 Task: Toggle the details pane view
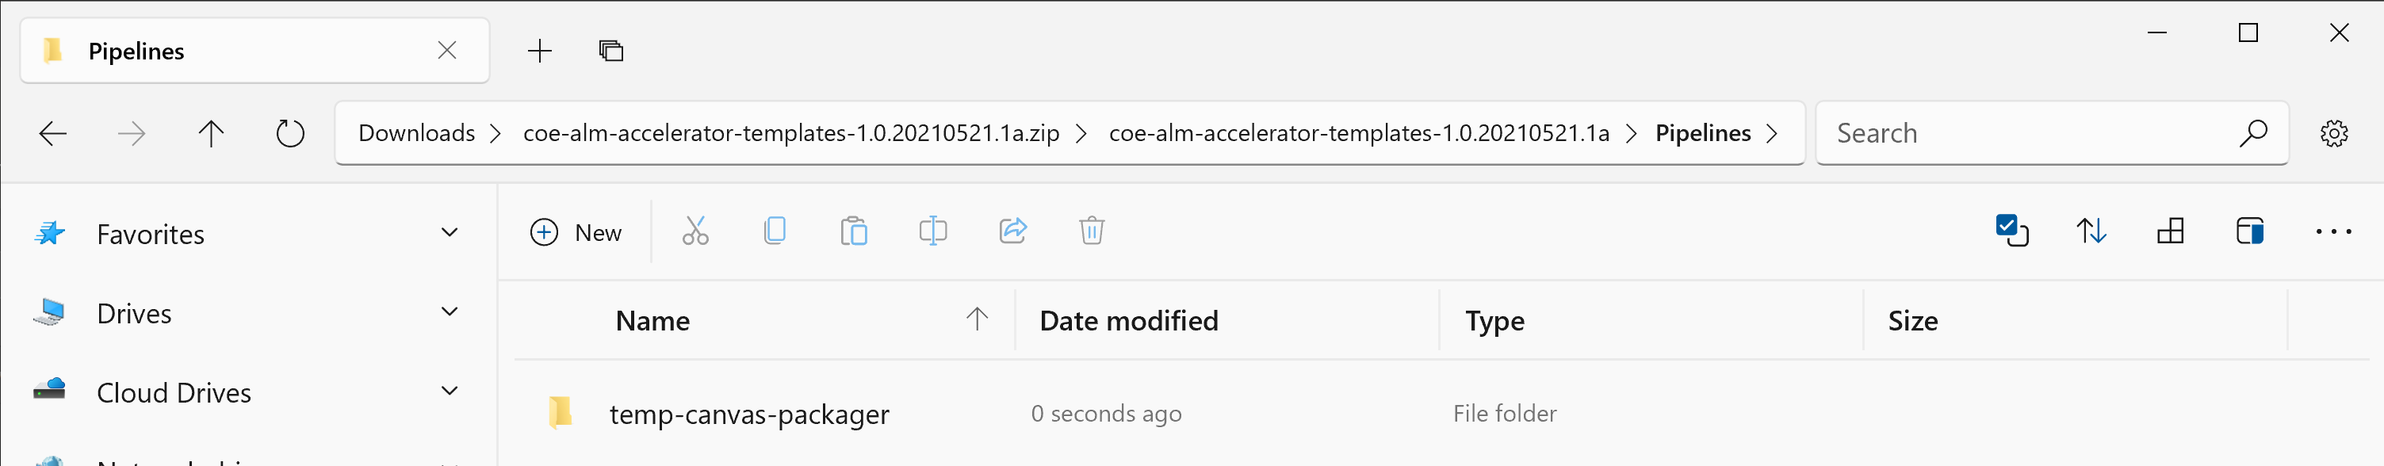point(2250,231)
